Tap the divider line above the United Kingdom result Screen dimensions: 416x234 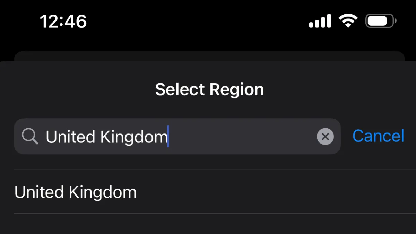[x=215, y=170]
